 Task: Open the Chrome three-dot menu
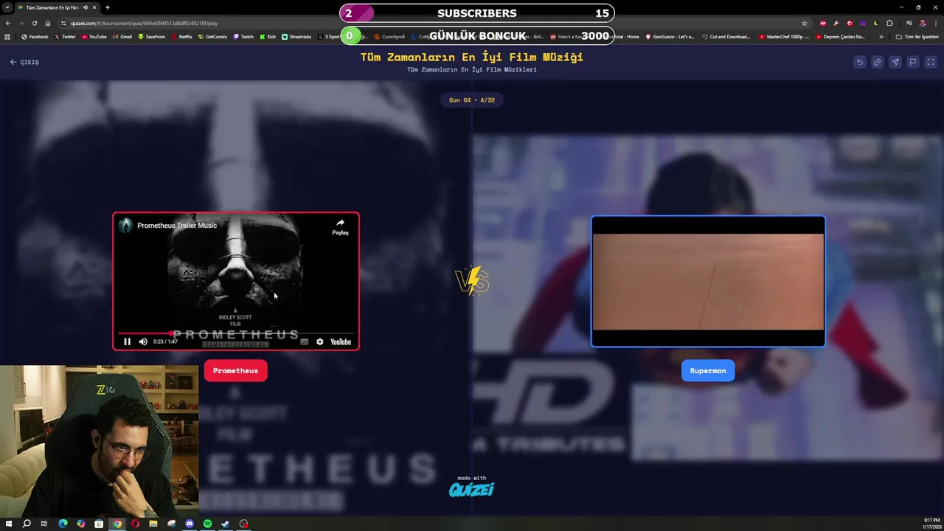936,23
